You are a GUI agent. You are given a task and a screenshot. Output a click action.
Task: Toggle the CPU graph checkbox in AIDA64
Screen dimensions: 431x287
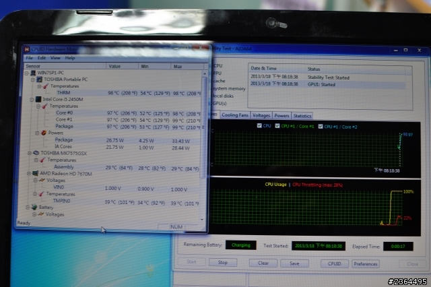[x=259, y=125]
